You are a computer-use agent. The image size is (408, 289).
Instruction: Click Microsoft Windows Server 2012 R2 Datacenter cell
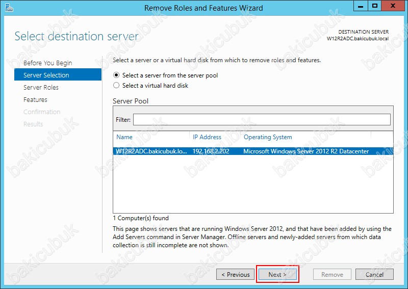tap(306, 151)
